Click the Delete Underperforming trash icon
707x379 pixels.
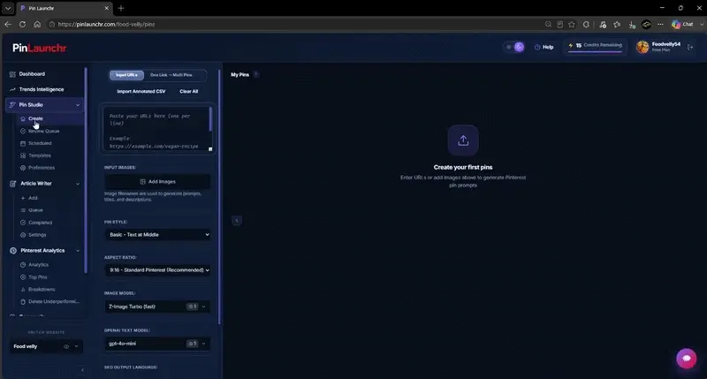(23, 301)
